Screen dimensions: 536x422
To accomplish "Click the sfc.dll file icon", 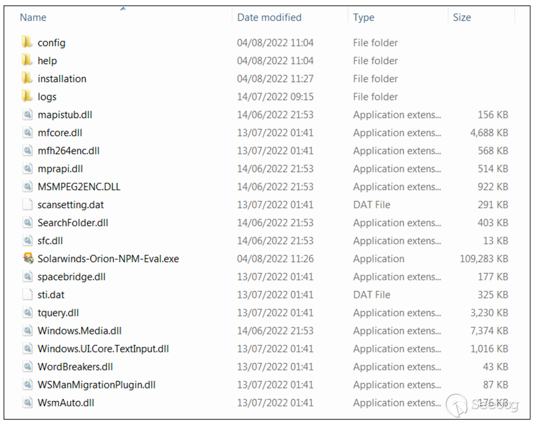I will [x=27, y=241].
